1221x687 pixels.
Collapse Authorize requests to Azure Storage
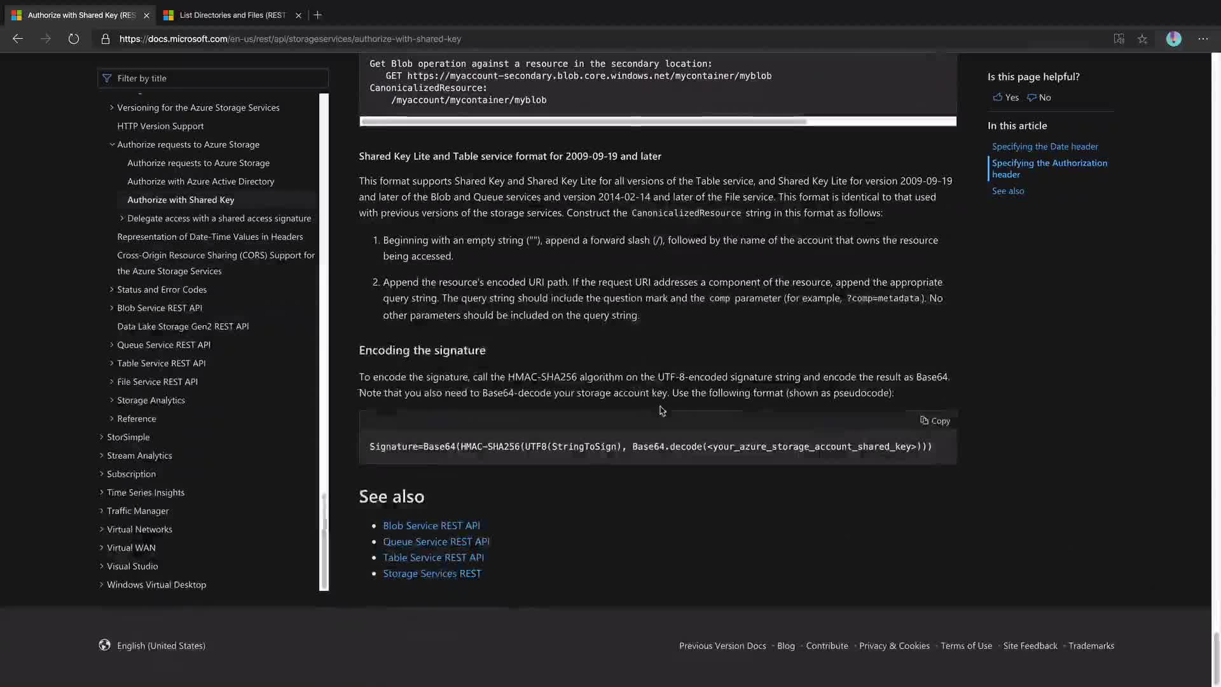coord(112,144)
